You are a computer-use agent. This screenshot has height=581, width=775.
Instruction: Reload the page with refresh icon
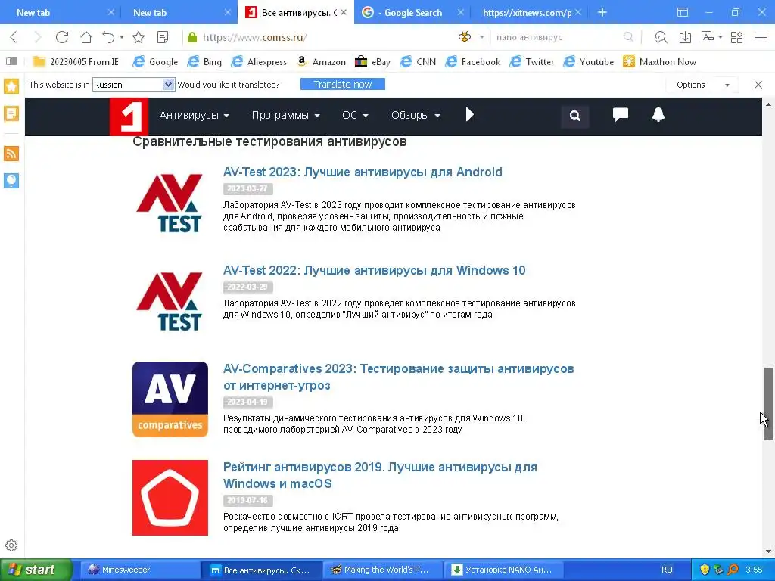(x=62, y=37)
